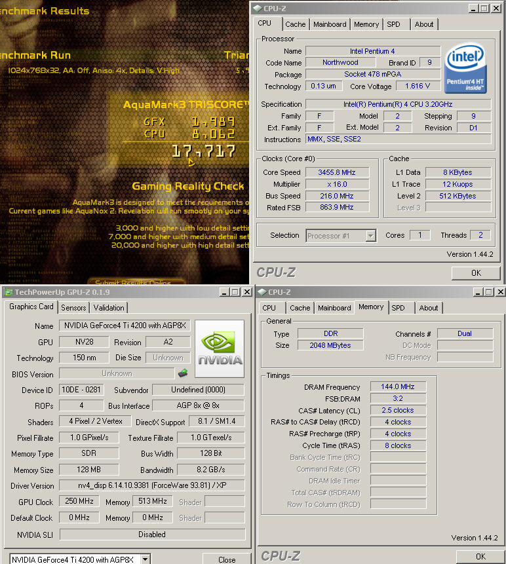Screen dimensions: 506x564
Task: Click the Memory Size 2048 MBytes value
Action: [x=330, y=345]
